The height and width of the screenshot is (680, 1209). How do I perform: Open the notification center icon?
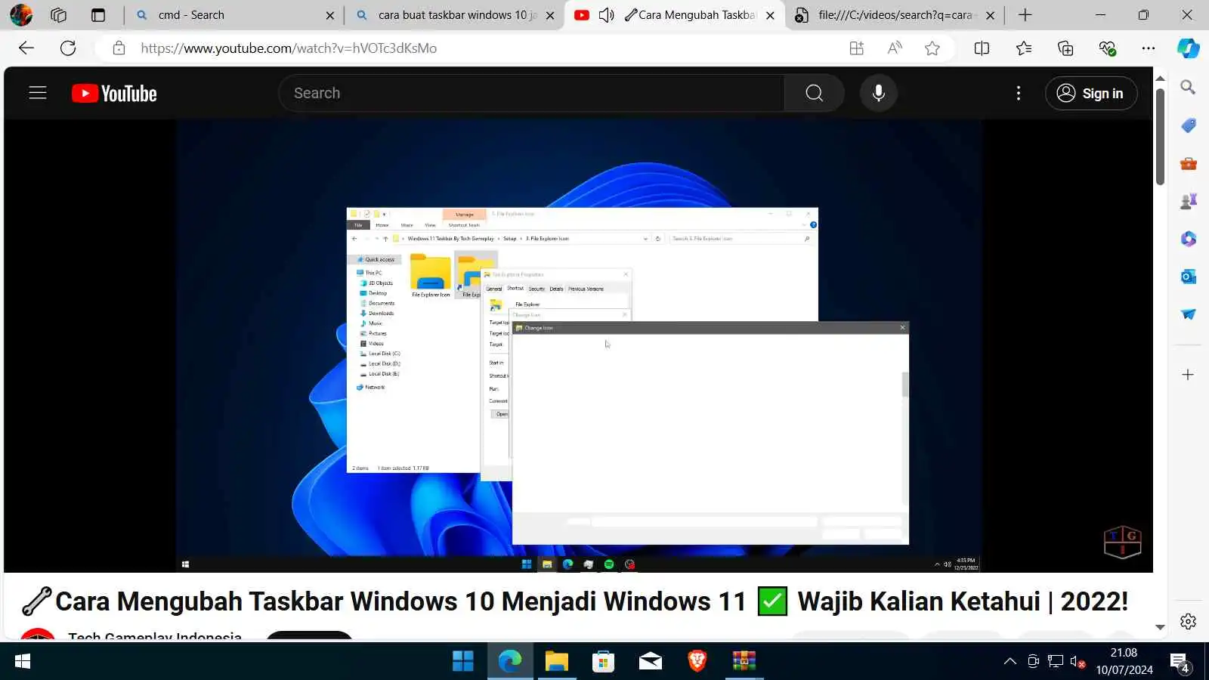[x=1180, y=663]
